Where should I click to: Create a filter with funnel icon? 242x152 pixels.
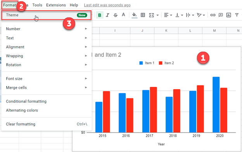coord(237,15)
